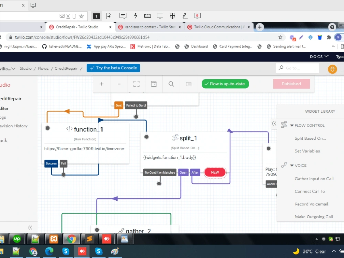Click the bookmark layout icon in canvas toolbar
344x258 pixels.
click(x=154, y=84)
